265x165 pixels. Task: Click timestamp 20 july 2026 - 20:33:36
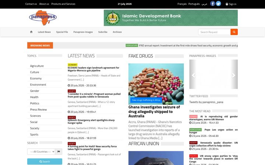(x=82, y=85)
